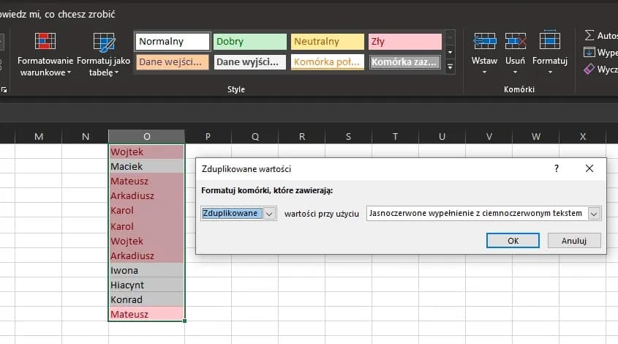Screen dimensions: 618x344
Task: Select column O header
Action: 147,136
